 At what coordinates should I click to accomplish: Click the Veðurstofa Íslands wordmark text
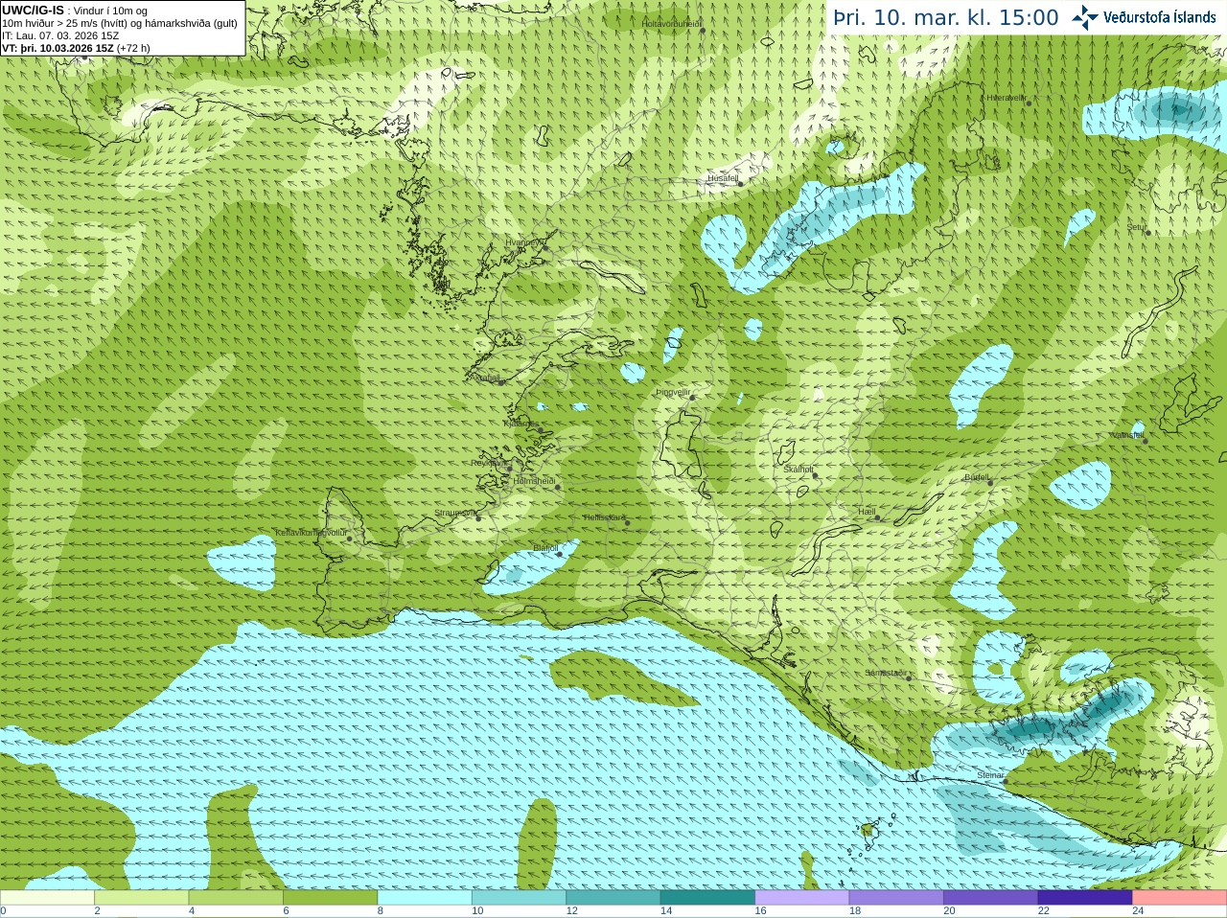click(x=1160, y=17)
